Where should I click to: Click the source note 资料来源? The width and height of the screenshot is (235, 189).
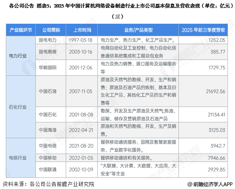click(x=49, y=184)
